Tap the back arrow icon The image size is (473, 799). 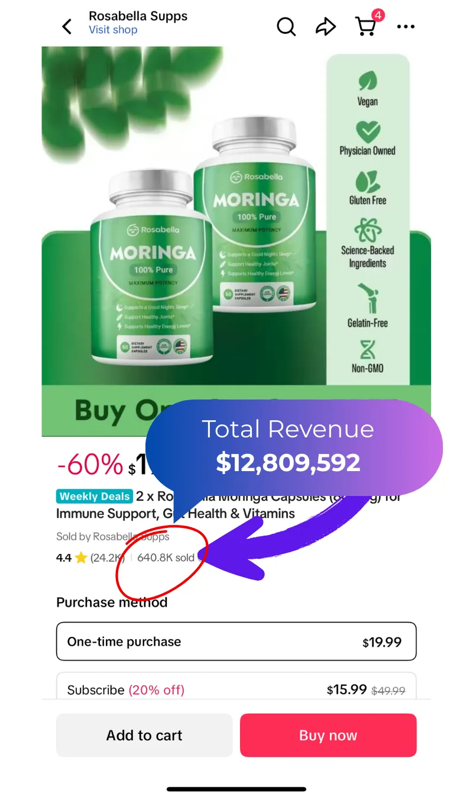(67, 27)
